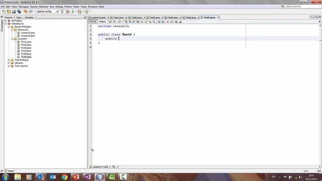
Task: Open the Profile Project dropdown arrow
Action: [x=90, y=12]
